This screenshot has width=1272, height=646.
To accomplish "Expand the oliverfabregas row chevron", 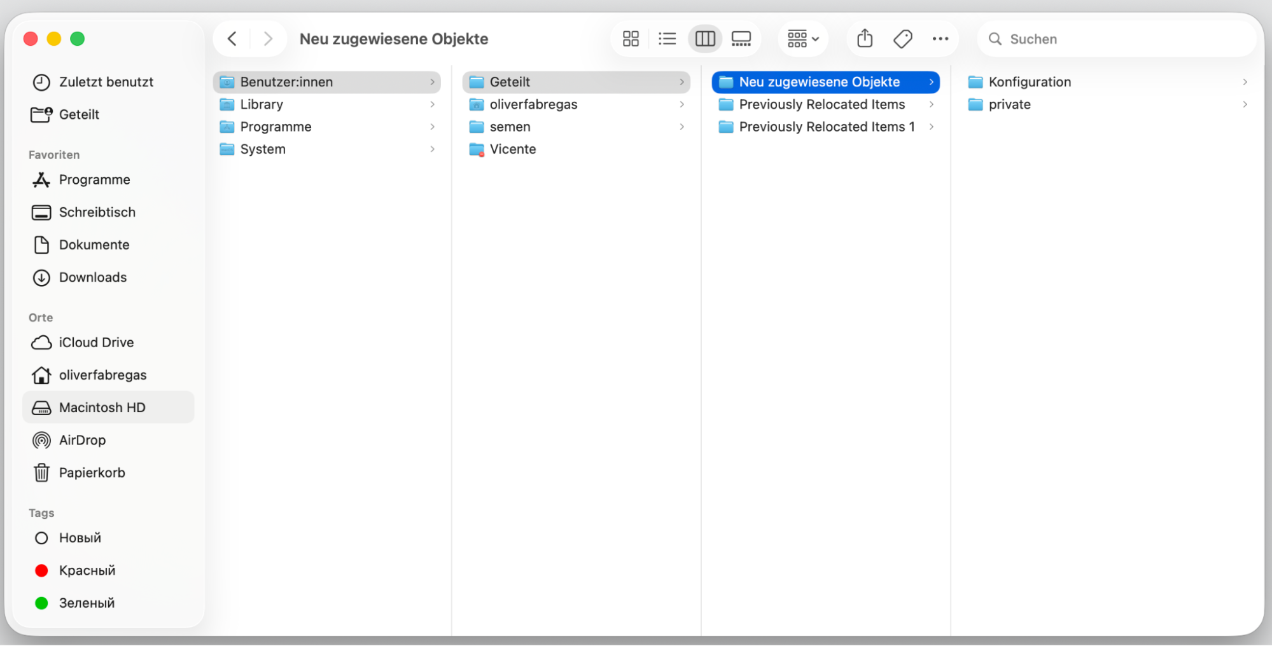I will (x=681, y=104).
